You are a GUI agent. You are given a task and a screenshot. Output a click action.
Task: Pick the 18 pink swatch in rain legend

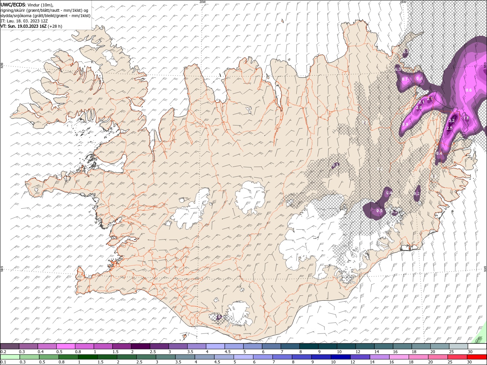pos(419,357)
